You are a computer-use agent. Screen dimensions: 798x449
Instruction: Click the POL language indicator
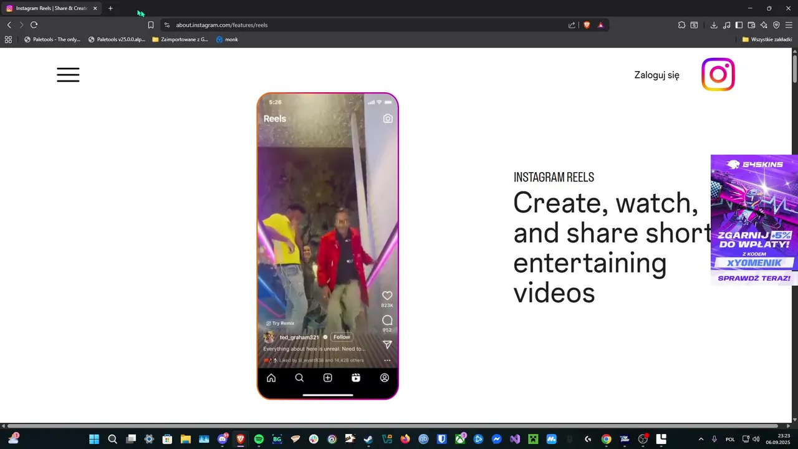[x=729, y=439]
